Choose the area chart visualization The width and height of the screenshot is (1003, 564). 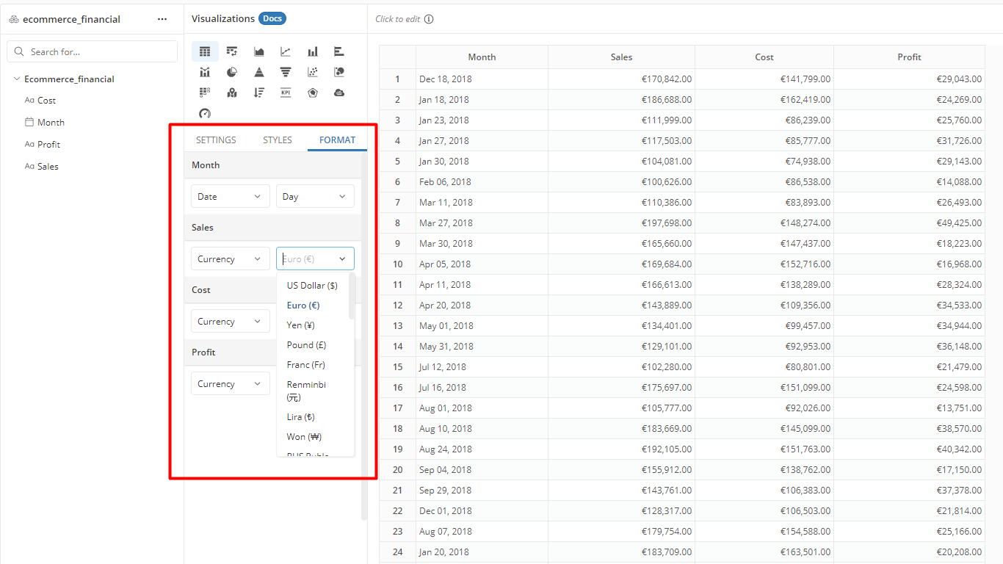(x=258, y=51)
